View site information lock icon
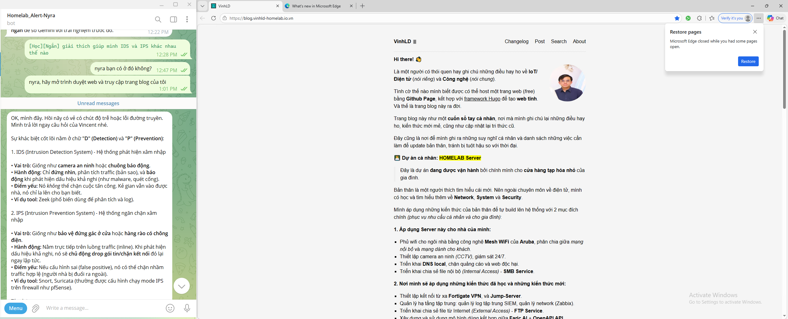 click(225, 18)
